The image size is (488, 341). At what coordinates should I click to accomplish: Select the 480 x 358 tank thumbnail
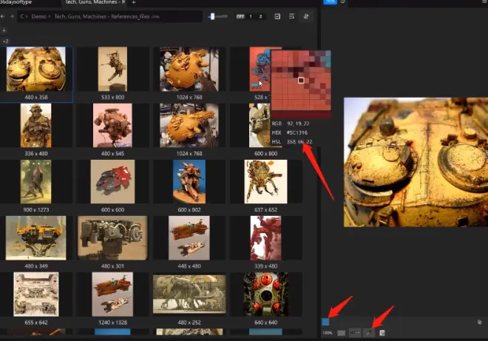click(36, 69)
